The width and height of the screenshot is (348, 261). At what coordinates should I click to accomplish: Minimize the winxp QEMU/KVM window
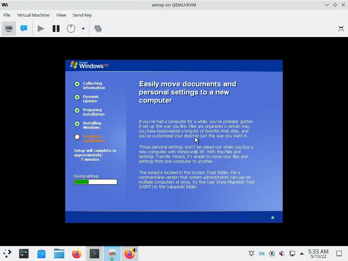click(327, 5)
